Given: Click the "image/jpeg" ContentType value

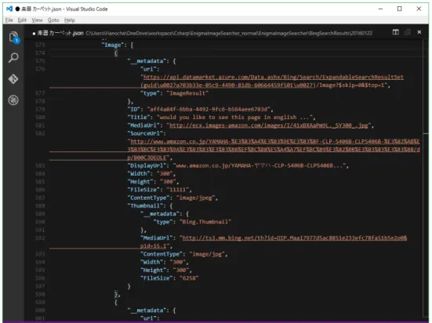Looking at the screenshot, I should [x=195, y=198].
